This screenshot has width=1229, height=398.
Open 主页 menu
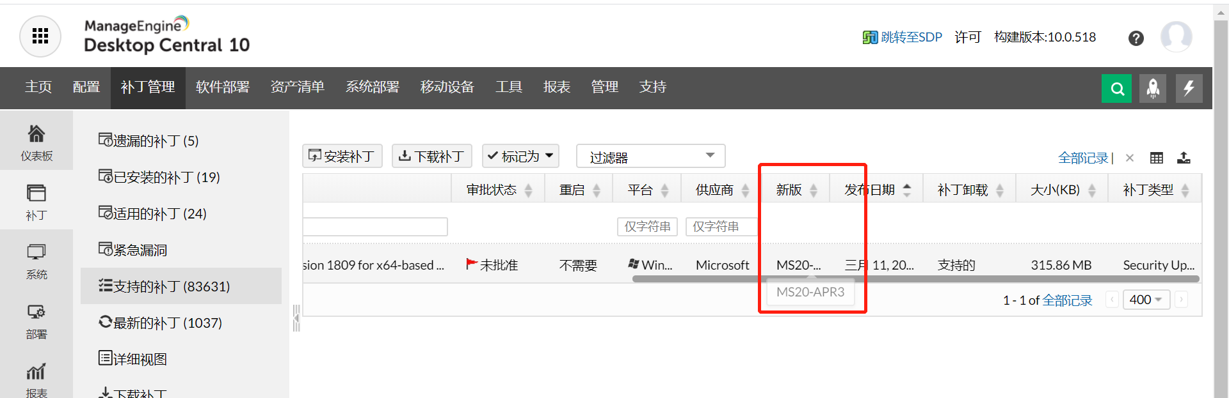38,87
